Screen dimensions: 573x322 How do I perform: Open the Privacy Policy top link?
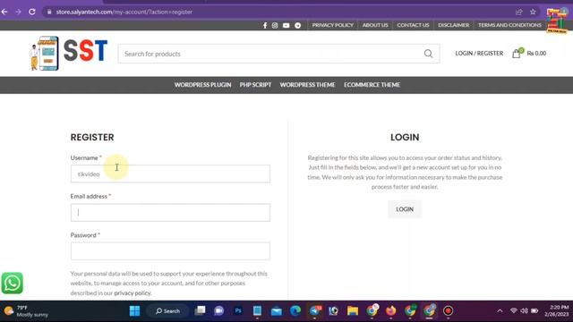coord(332,25)
